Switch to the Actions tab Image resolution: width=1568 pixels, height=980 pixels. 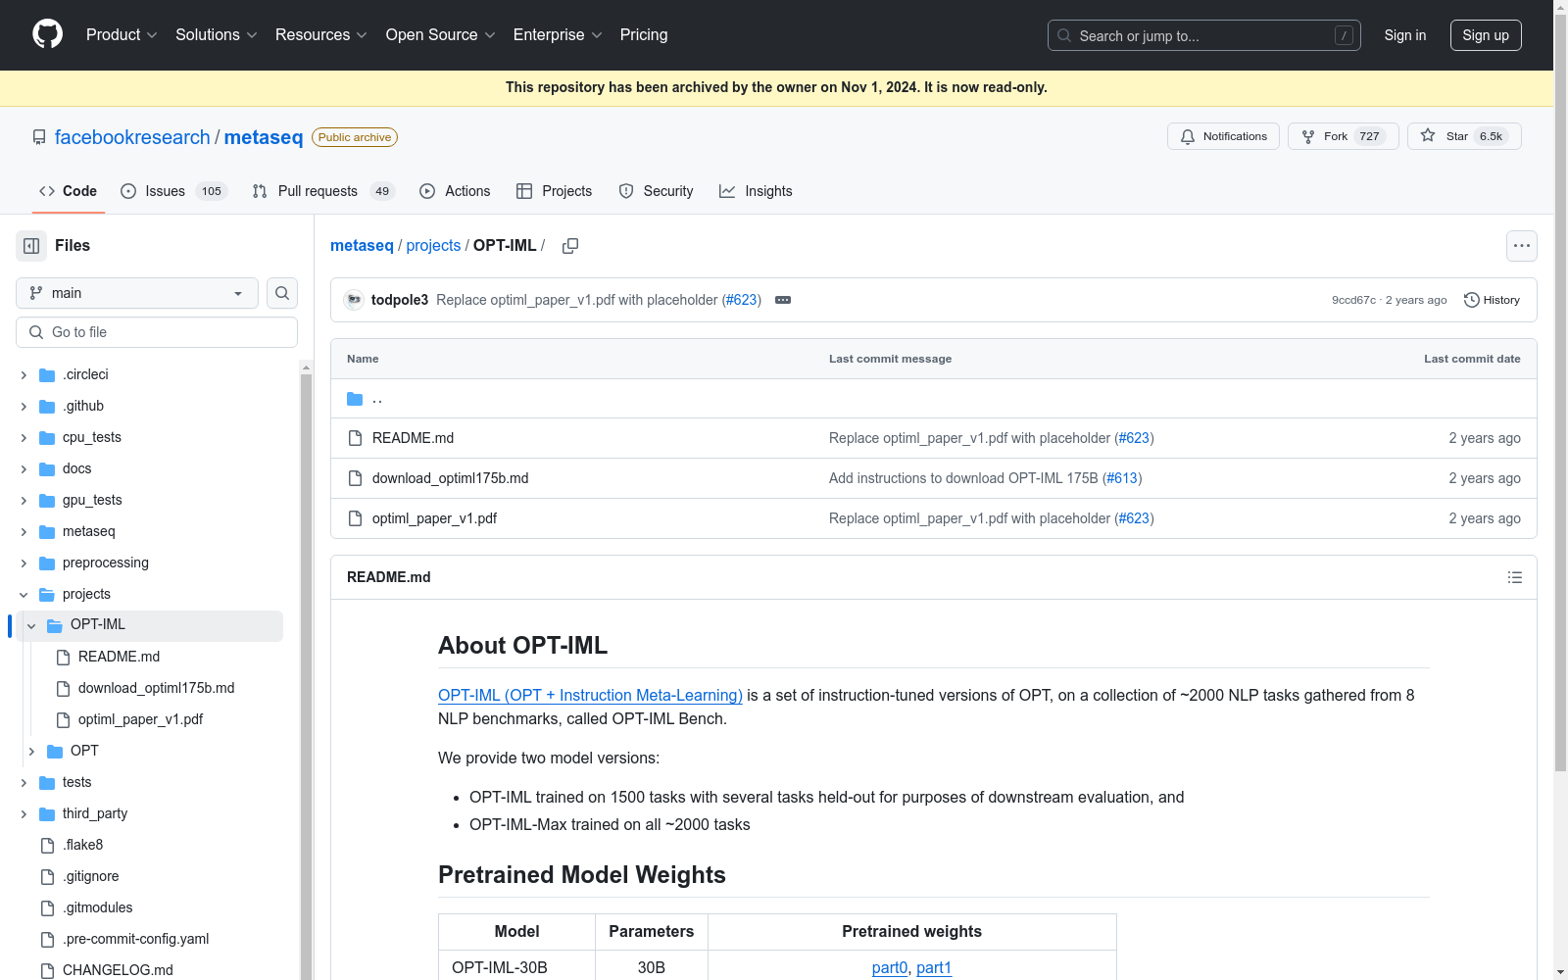455,191
